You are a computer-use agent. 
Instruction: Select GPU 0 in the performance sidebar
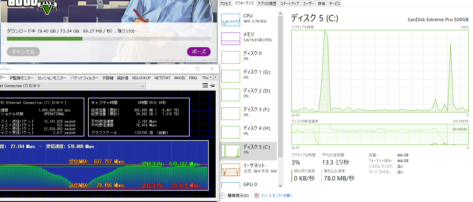pyautogui.click(x=248, y=185)
